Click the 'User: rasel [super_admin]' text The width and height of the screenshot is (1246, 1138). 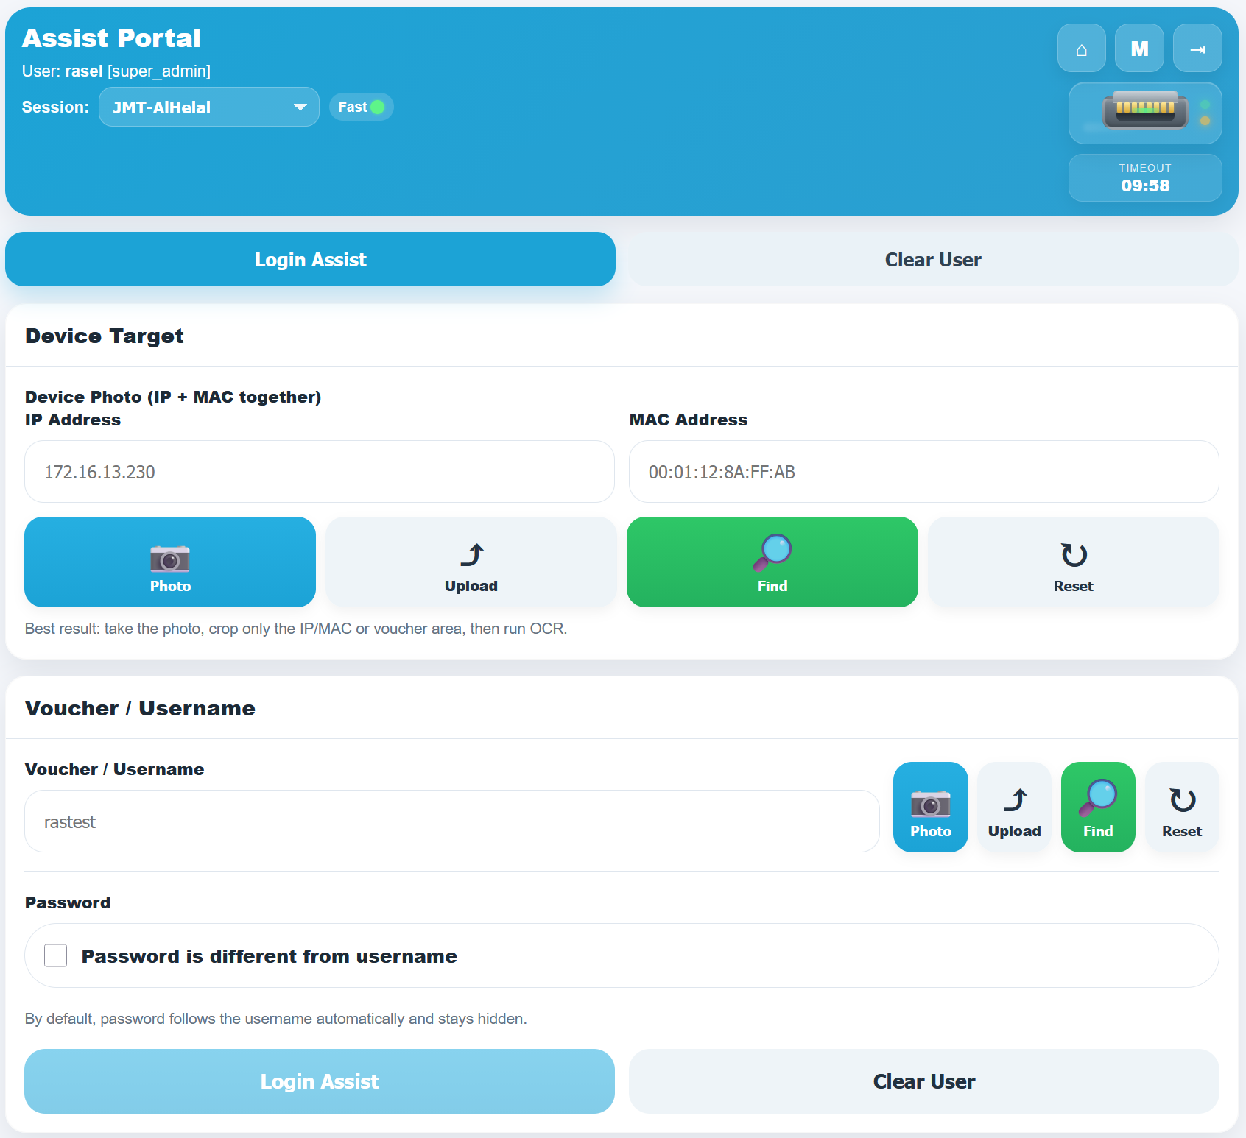(x=116, y=71)
